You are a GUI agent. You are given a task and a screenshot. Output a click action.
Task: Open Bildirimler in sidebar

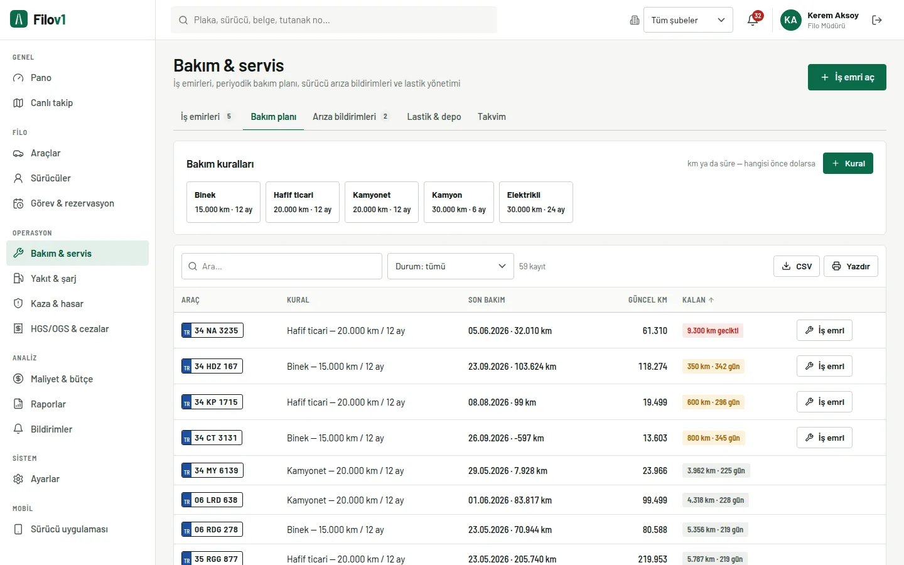point(77,429)
